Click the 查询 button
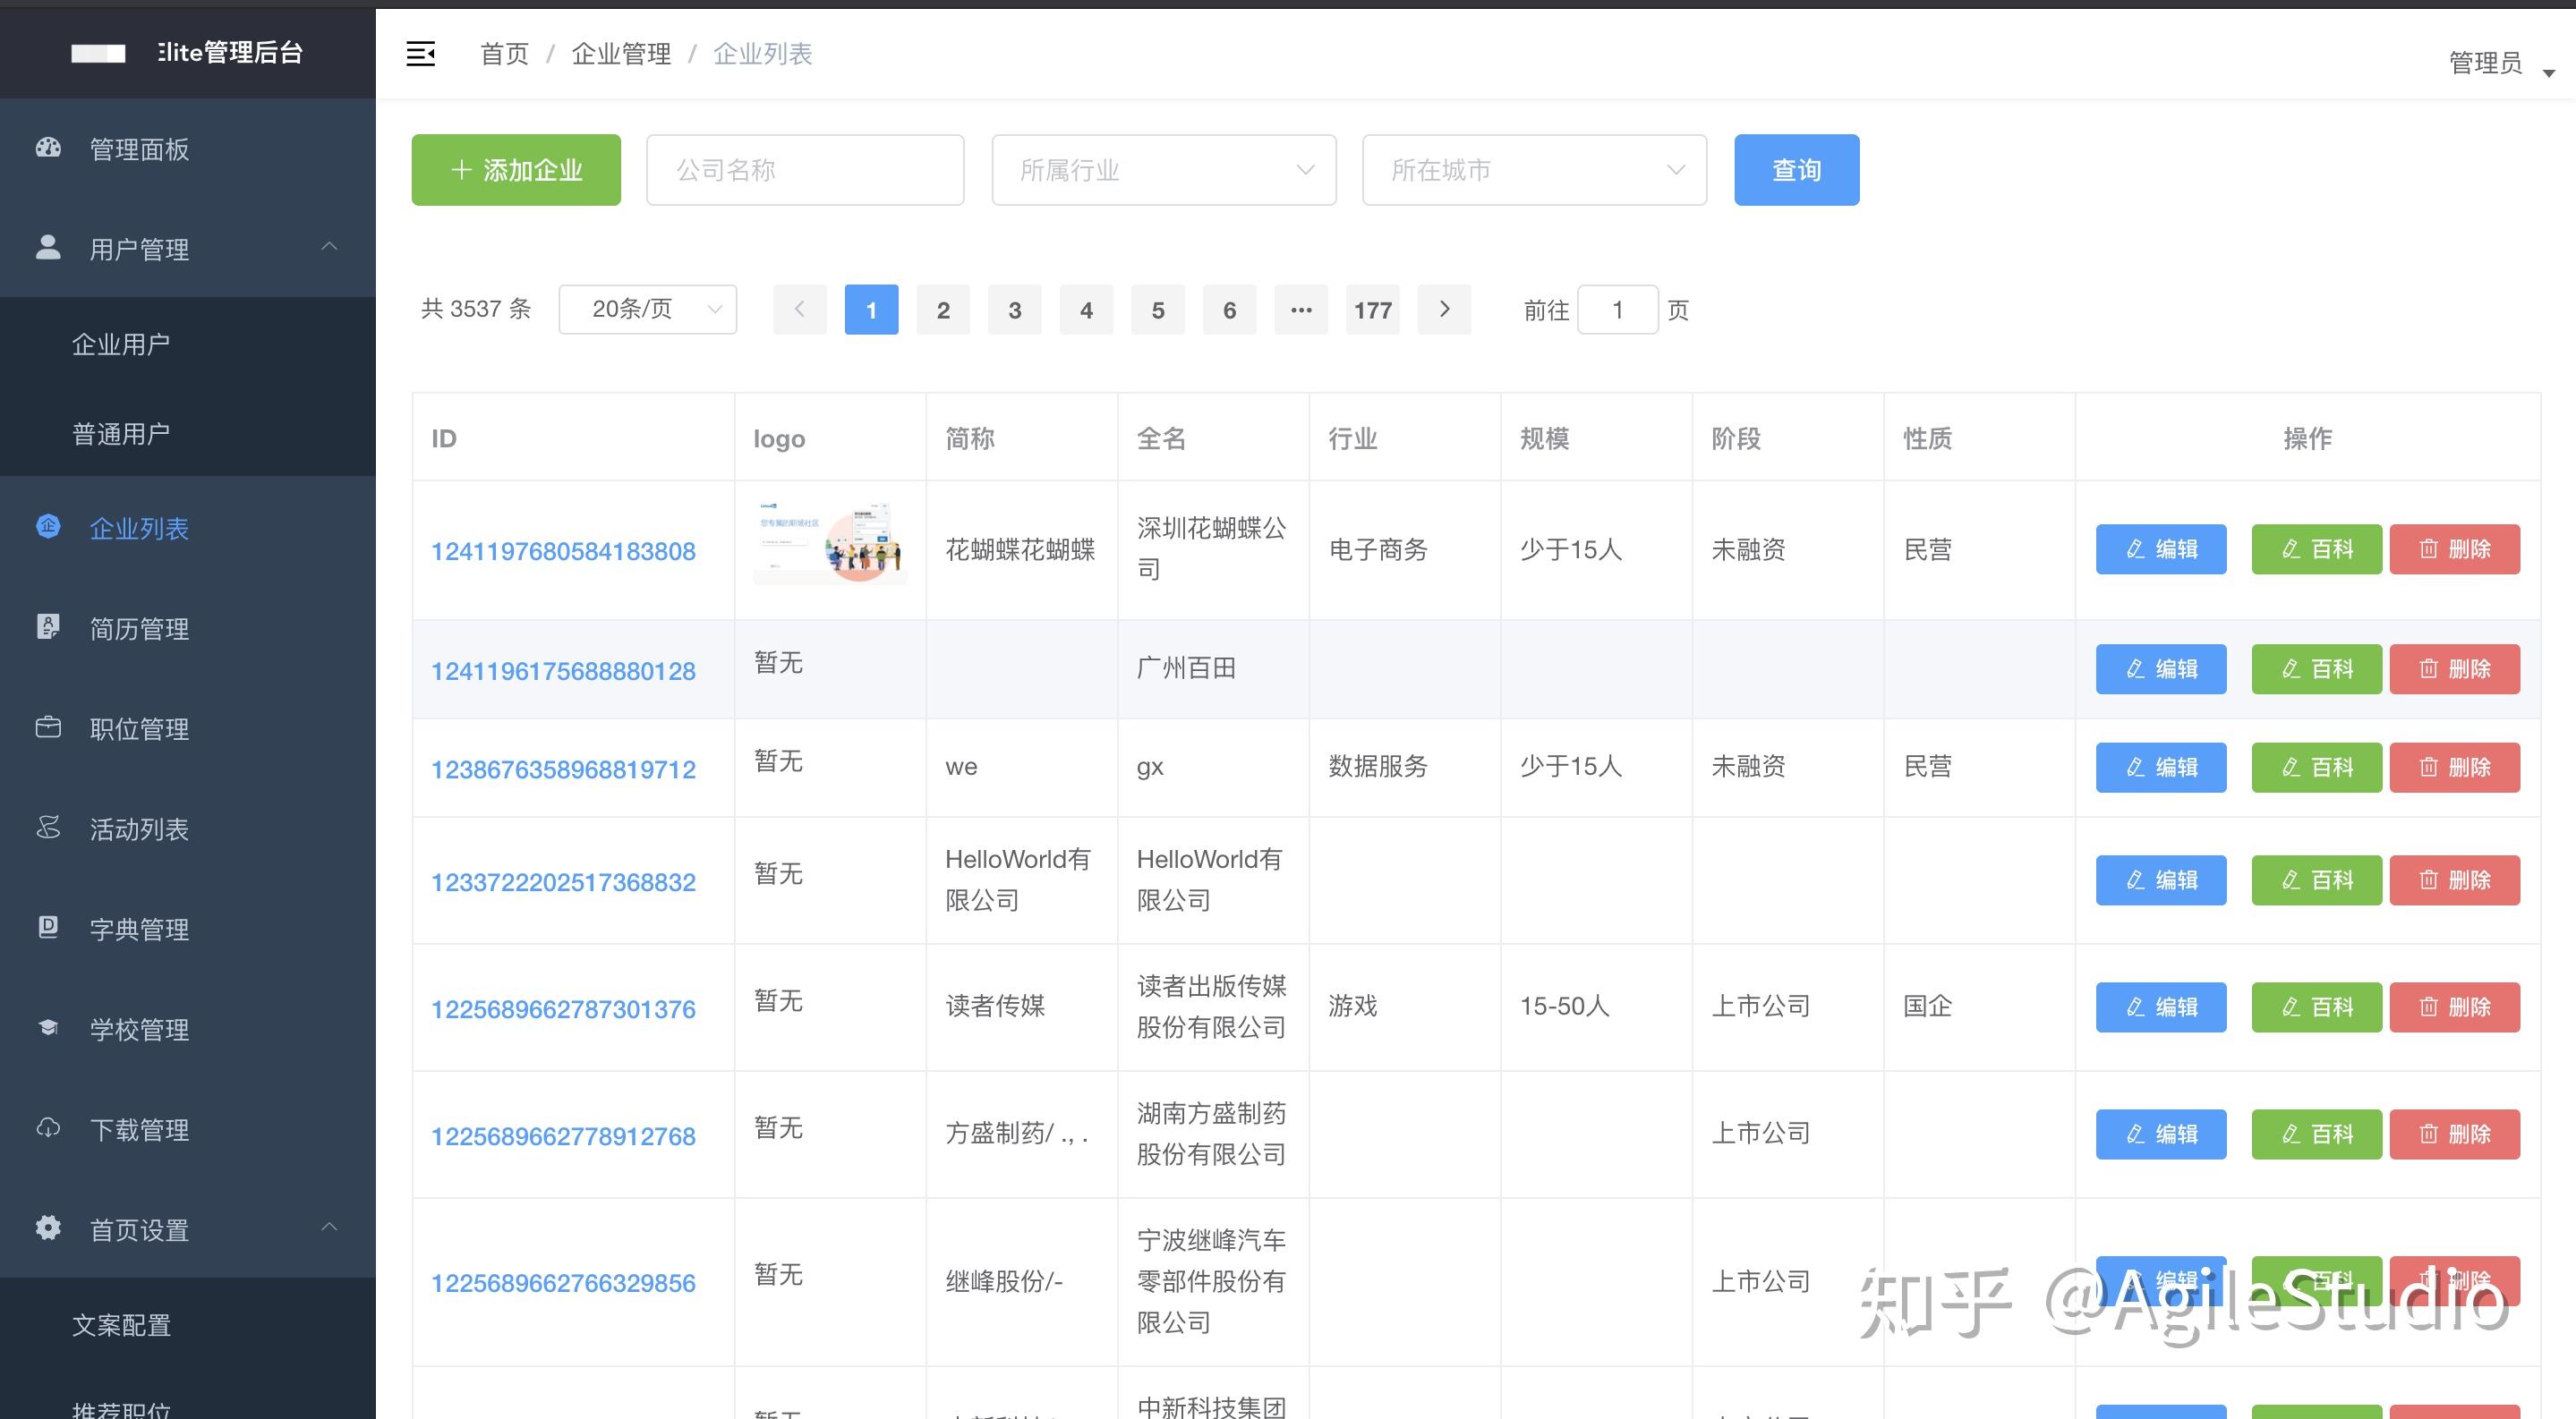The image size is (2576, 1419). (1796, 170)
